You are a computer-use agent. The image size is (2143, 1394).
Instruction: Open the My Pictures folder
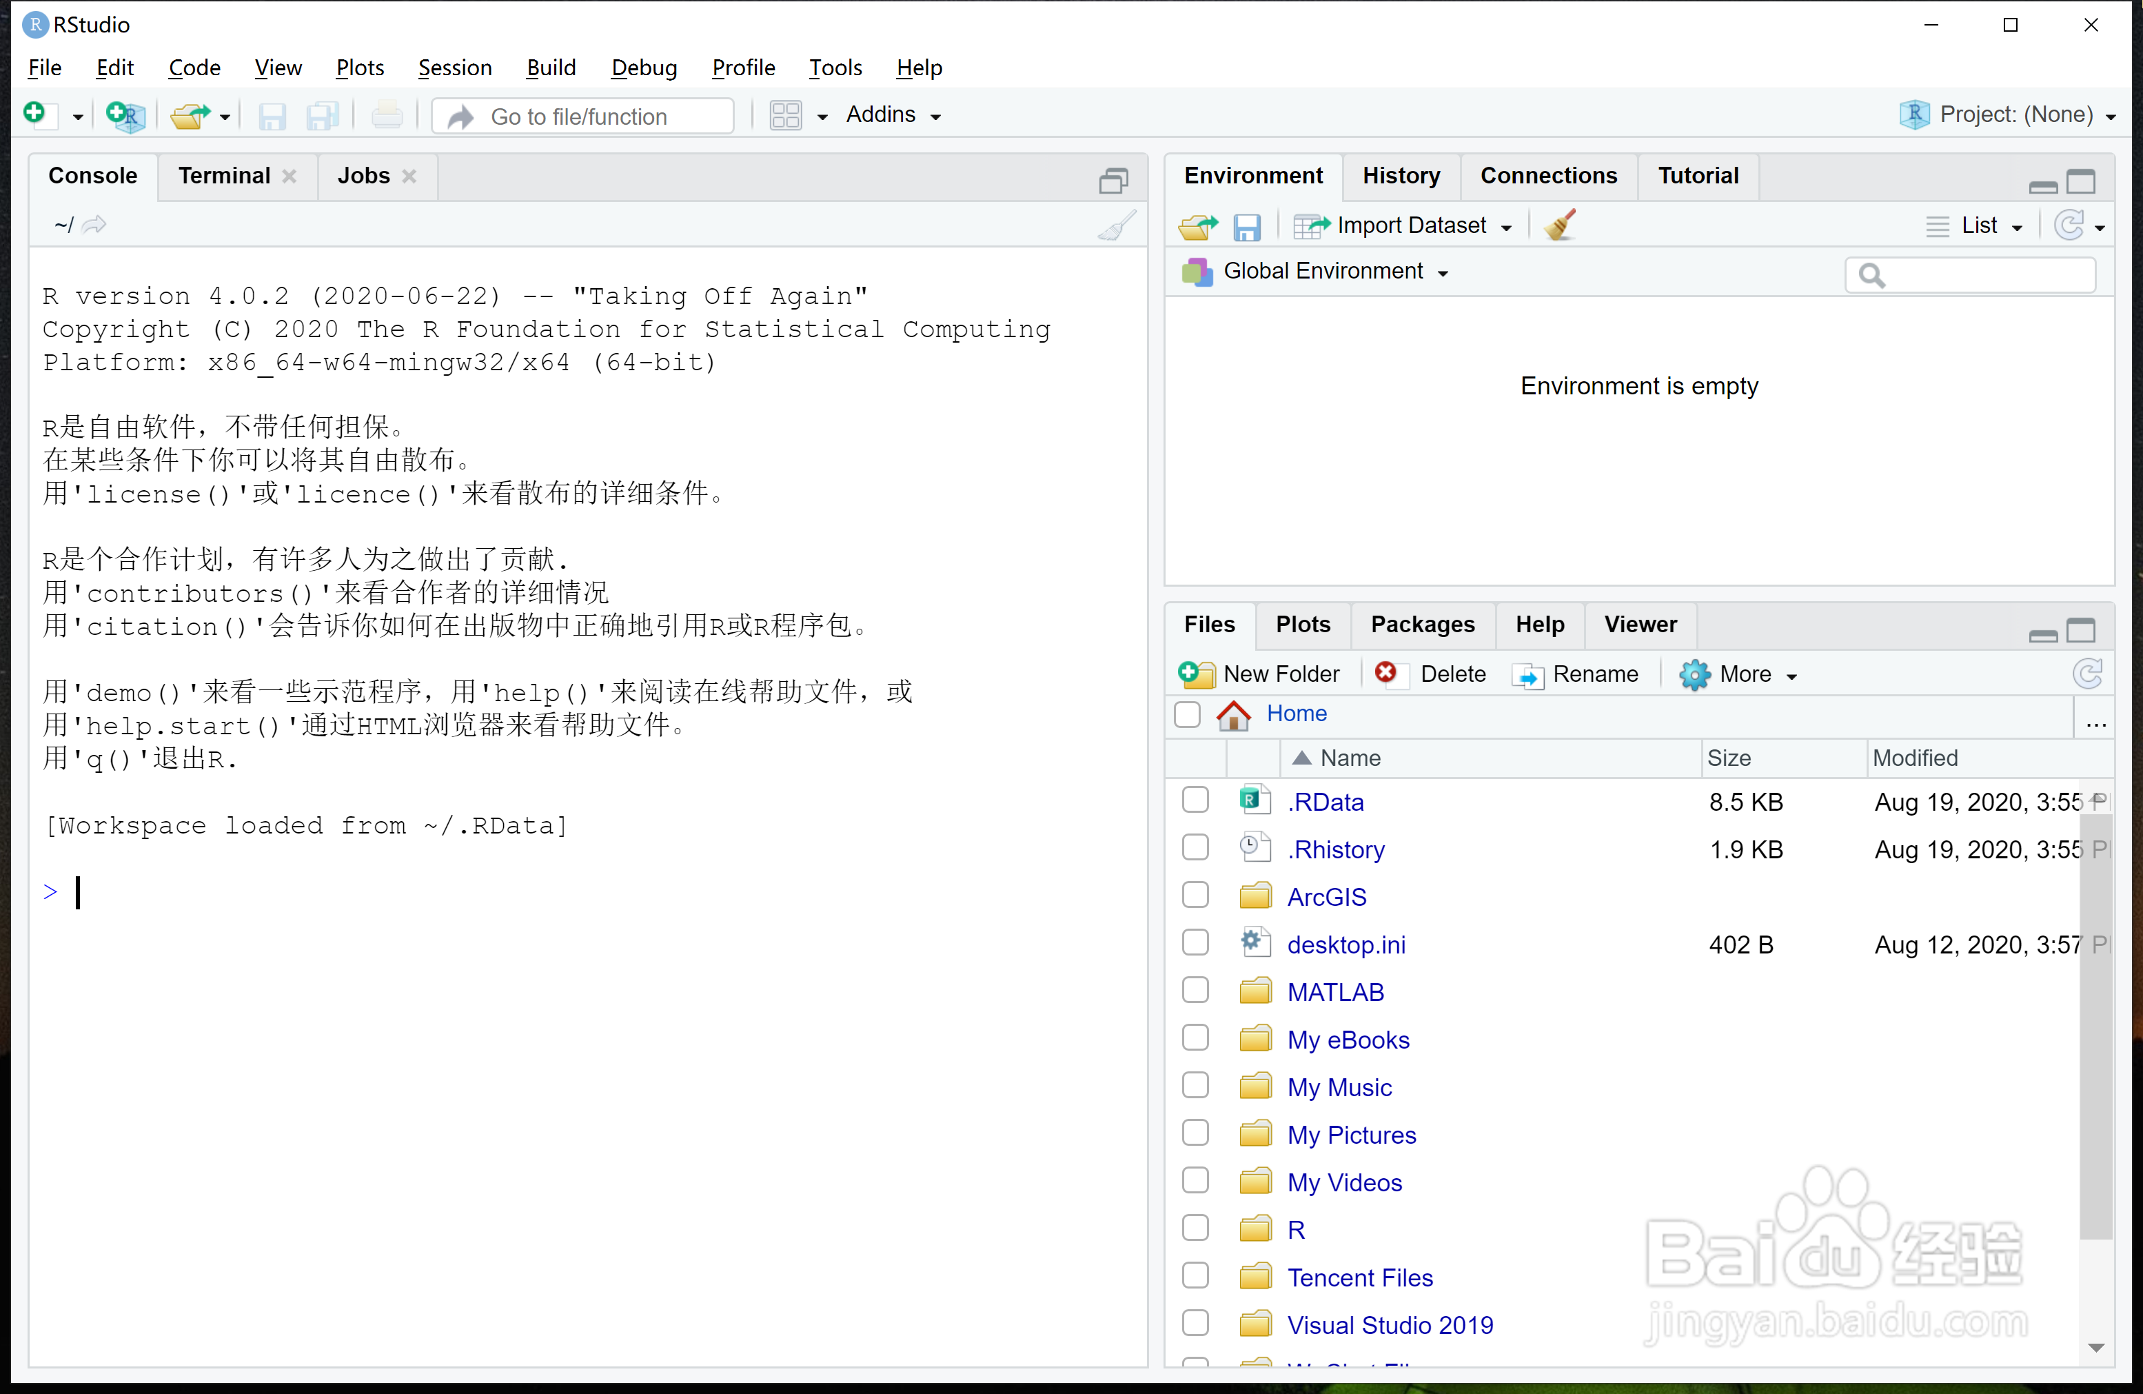[1352, 1135]
